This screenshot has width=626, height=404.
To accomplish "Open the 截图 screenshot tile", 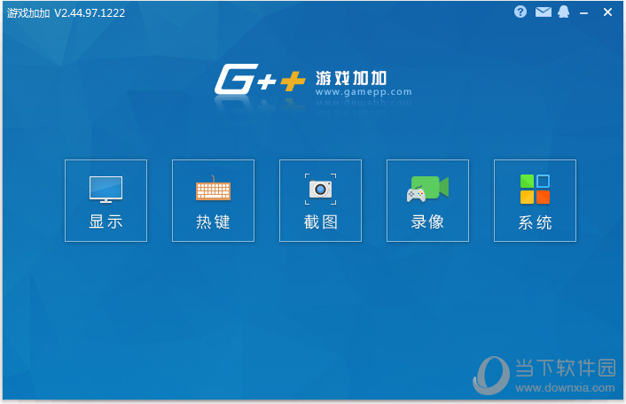I will [321, 200].
